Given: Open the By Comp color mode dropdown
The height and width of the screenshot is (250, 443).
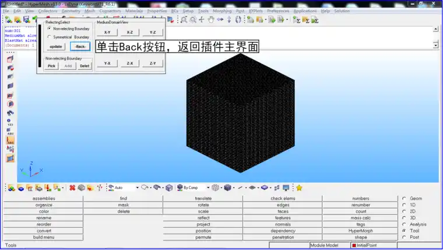Looking at the screenshot, I should click(208, 188).
